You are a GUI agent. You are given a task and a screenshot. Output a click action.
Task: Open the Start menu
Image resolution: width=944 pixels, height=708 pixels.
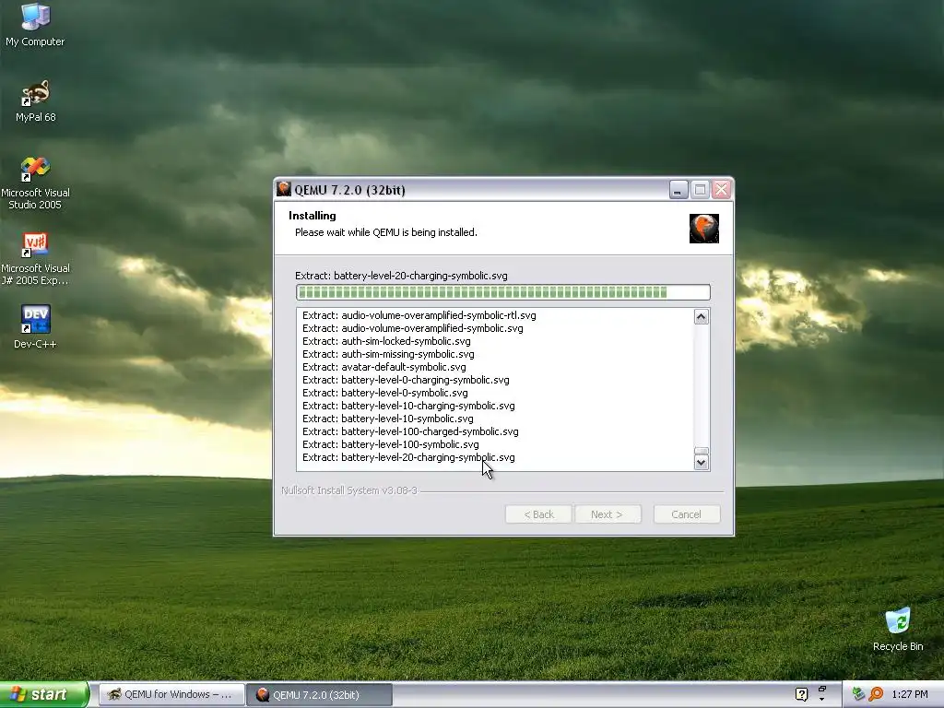44,694
